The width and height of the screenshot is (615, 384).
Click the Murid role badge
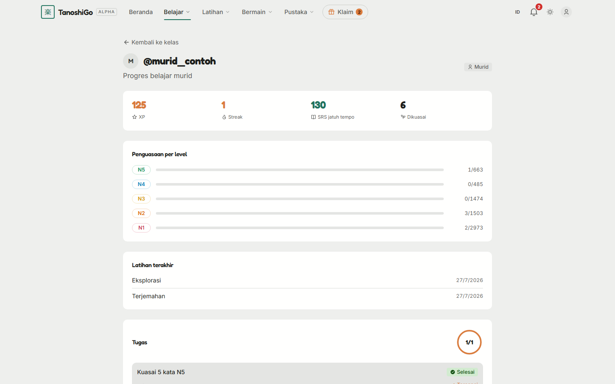tap(478, 67)
